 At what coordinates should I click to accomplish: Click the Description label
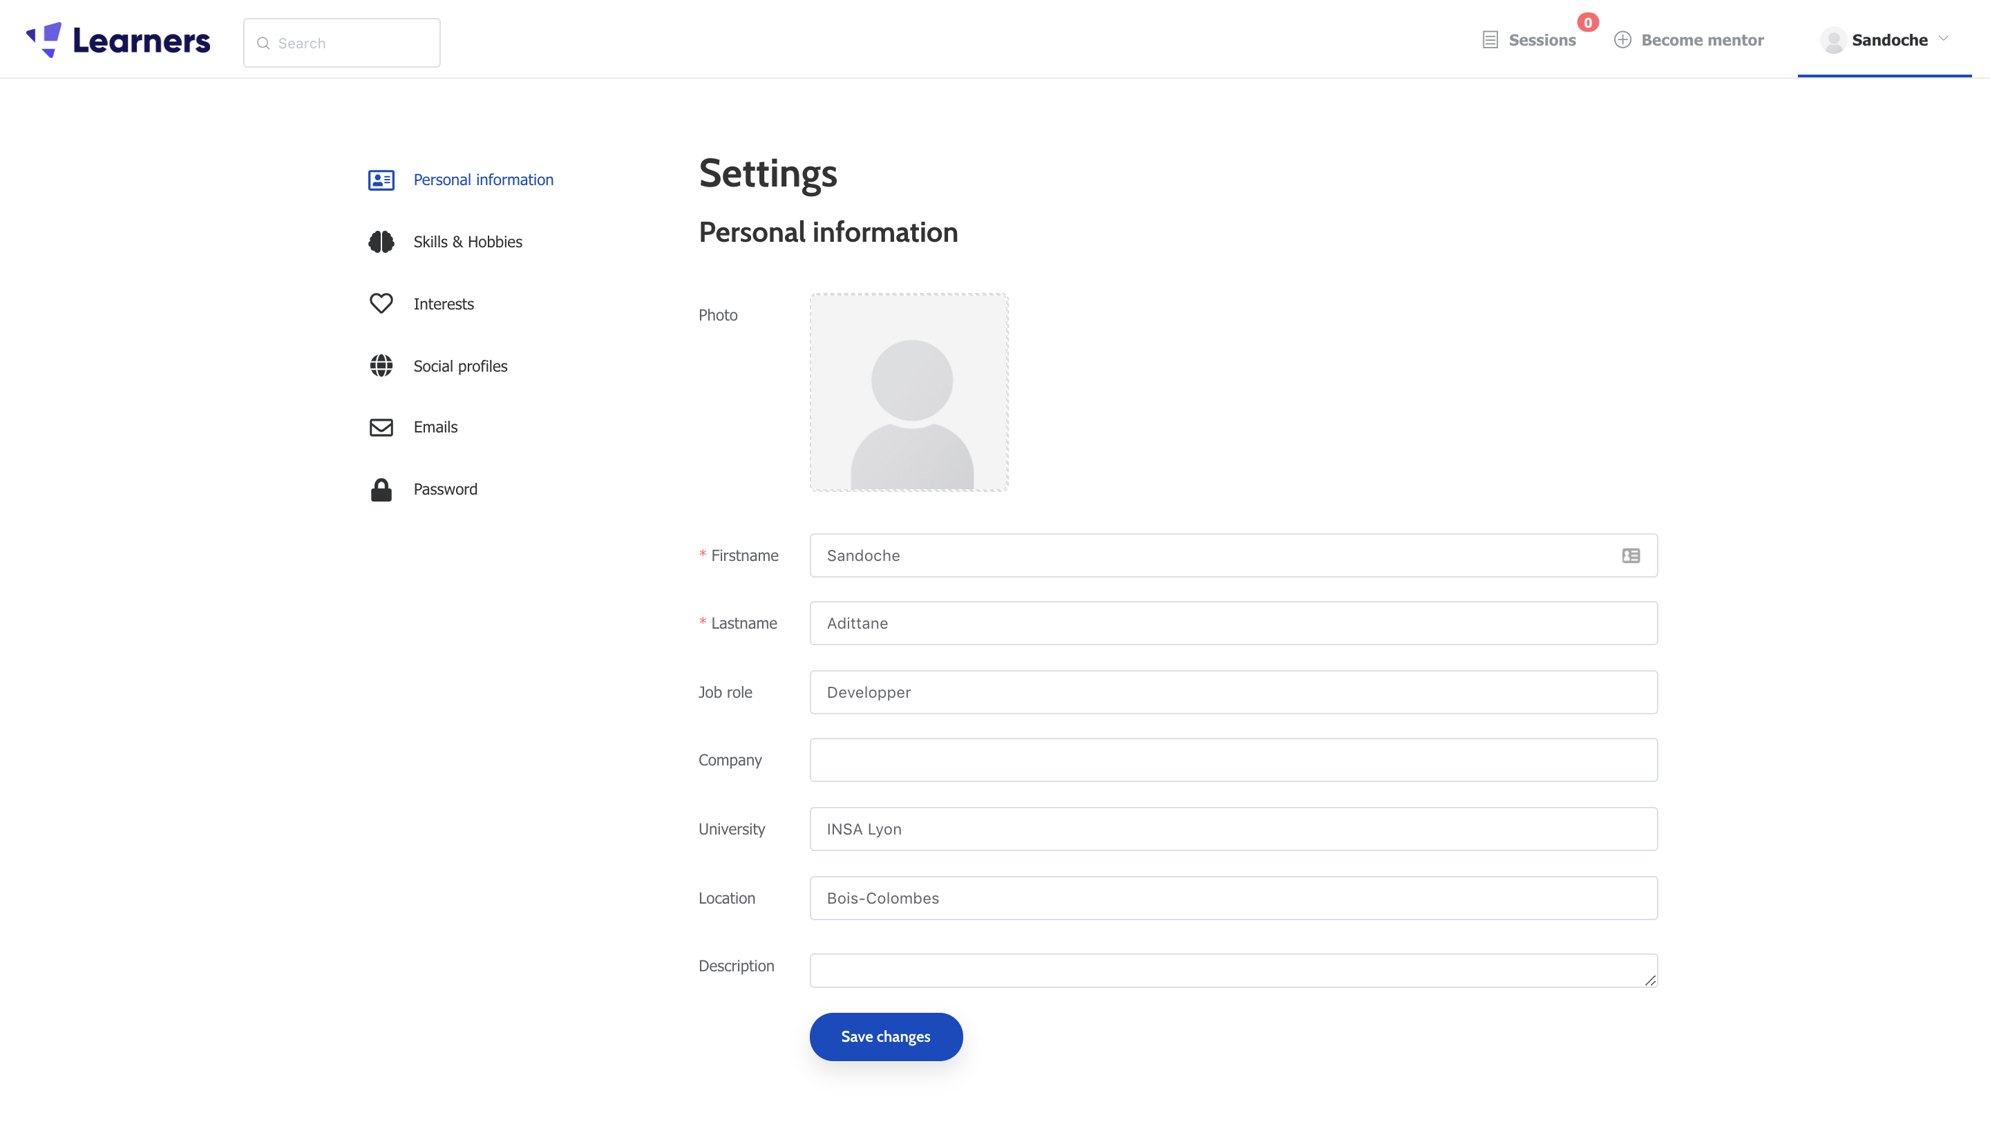coord(736,966)
